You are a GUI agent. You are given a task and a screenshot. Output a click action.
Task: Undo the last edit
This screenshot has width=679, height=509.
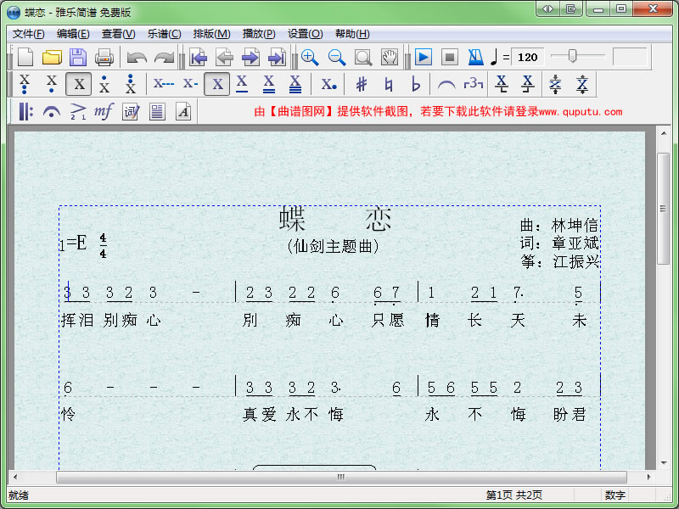(137, 57)
